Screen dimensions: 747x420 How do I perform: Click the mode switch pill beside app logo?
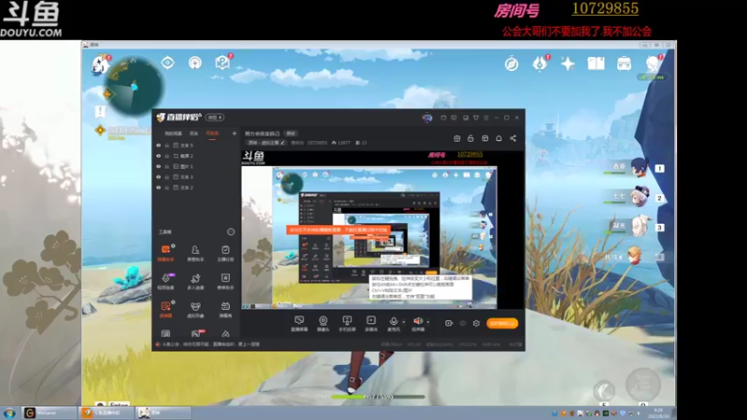(215, 118)
